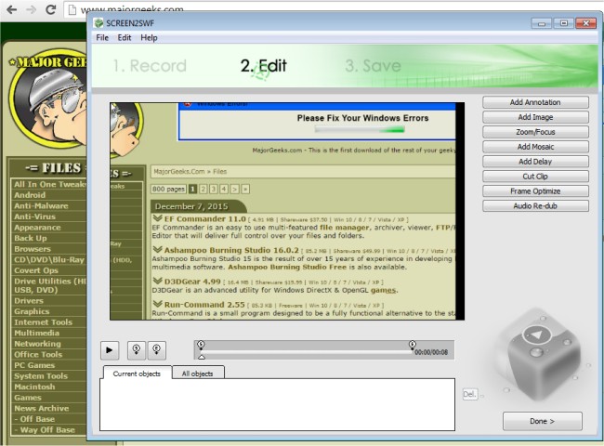
Task: Open Multimedia category in browser sidebar
Action: coord(36,333)
